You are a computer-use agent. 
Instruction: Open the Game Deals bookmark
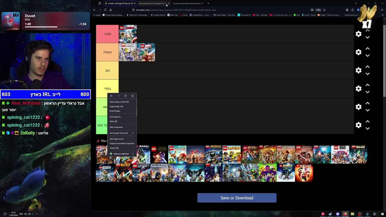[x=224, y=15]
